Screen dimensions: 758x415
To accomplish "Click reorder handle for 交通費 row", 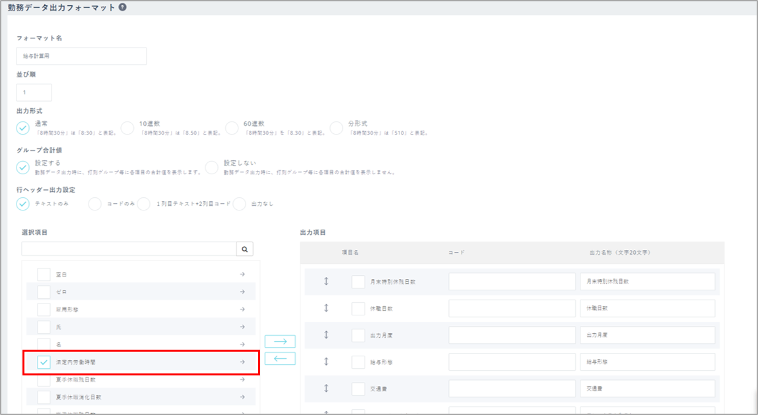I will coord(326,389).
